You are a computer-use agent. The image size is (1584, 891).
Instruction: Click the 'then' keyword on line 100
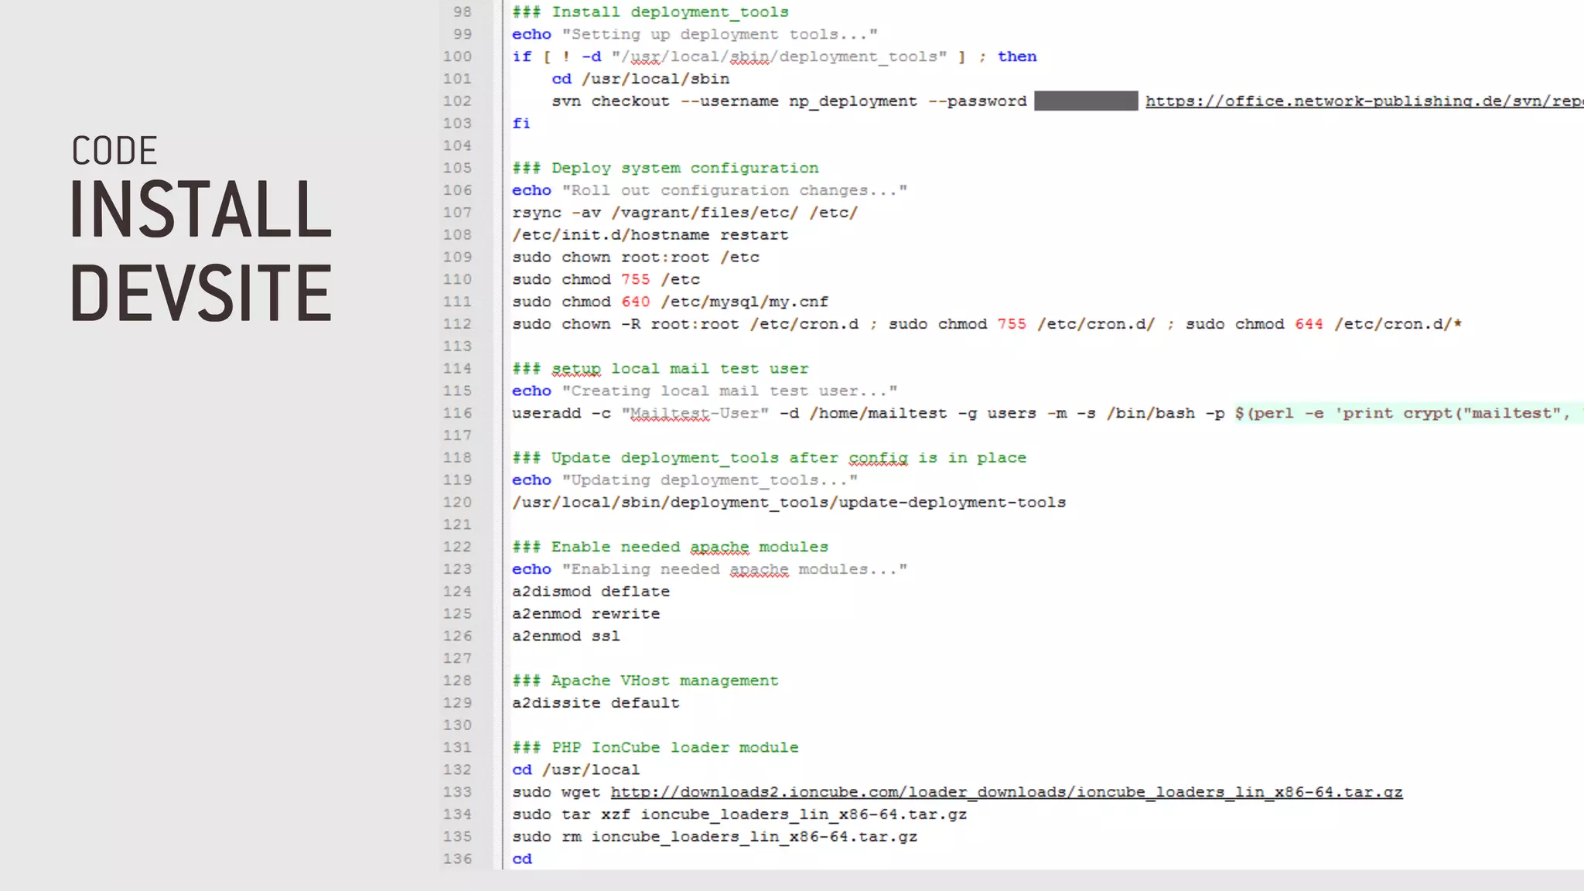point(1017,56)
